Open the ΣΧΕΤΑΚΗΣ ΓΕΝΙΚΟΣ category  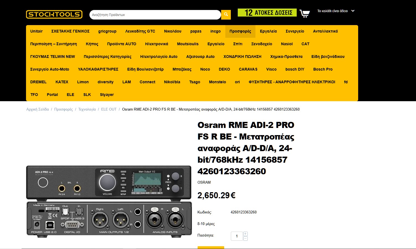tap(70, 31)
